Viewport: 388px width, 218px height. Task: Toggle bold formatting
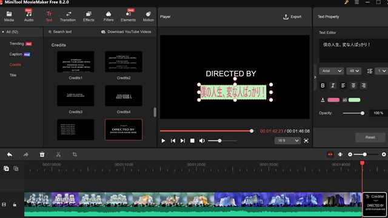pyautogui.click(x=323, y=85)
